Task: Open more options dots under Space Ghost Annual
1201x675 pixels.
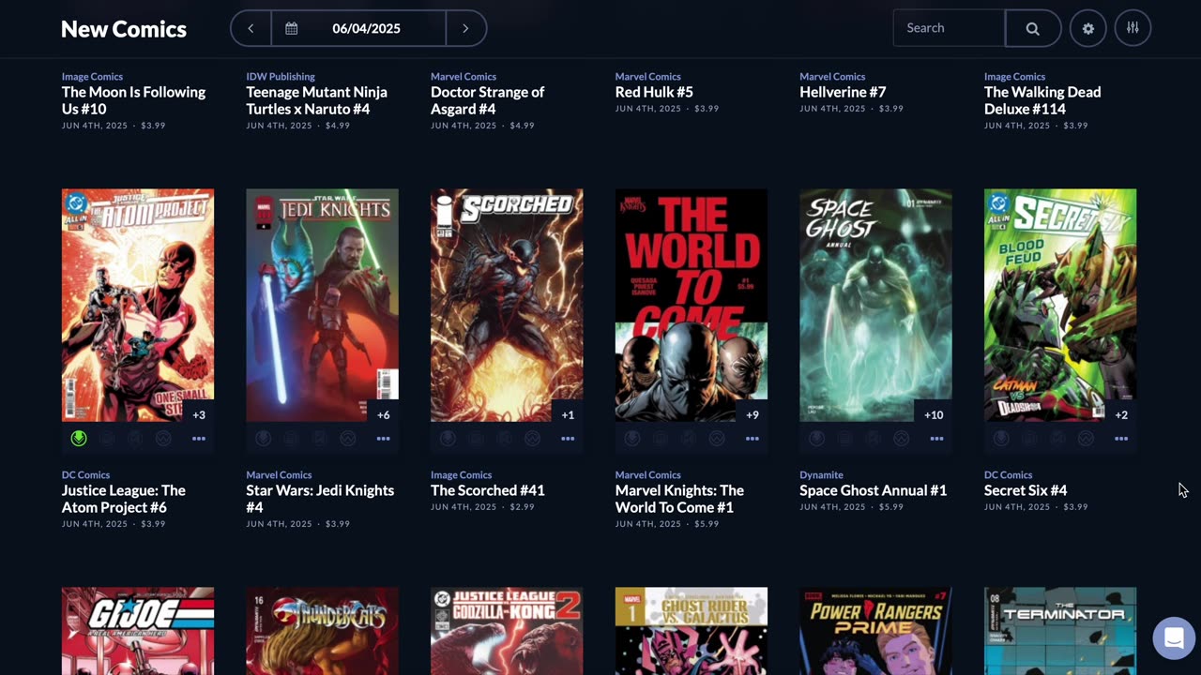Action: pyautogui.click(x=936, y=438)
